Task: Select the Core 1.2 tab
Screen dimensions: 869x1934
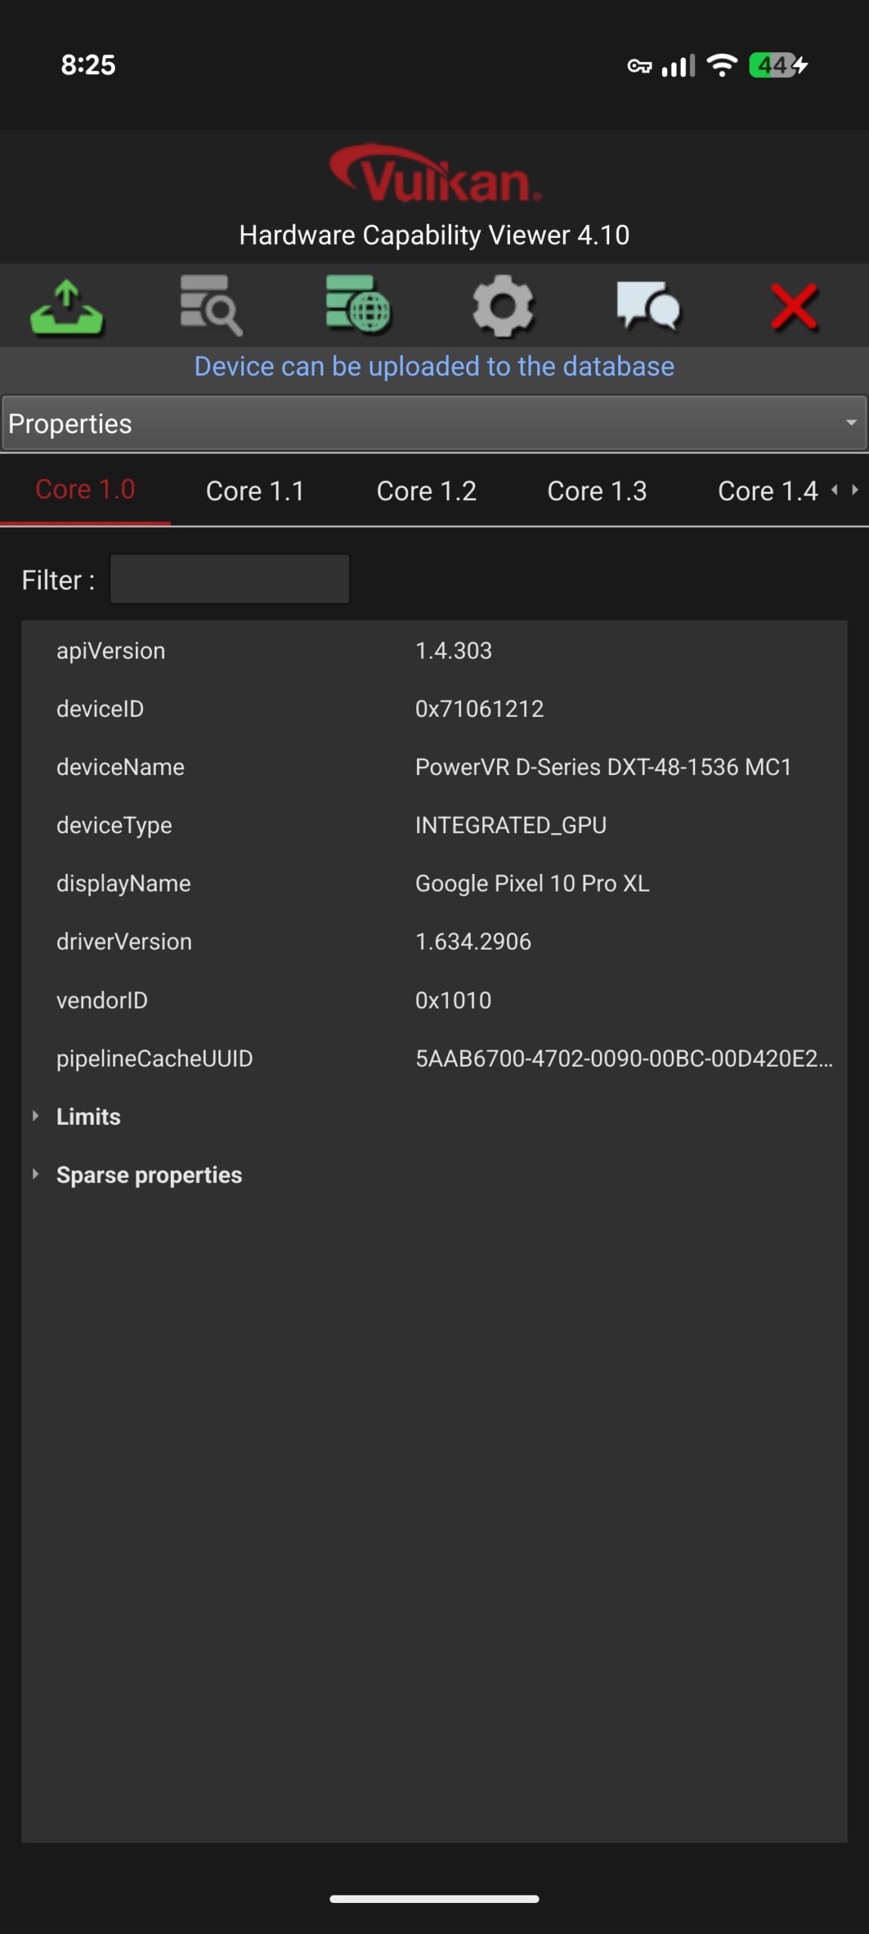Action: click(x=425, y=490)
